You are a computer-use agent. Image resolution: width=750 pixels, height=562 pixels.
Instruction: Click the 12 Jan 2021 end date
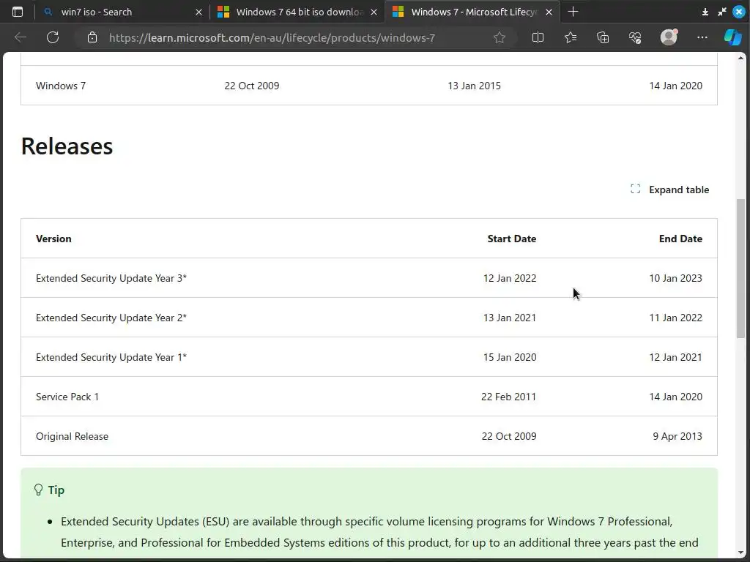click(676, 357)
